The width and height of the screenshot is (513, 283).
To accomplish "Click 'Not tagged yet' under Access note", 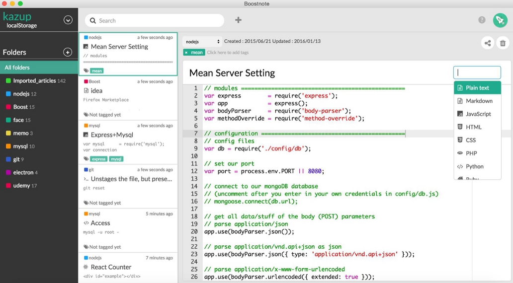I will click(x=105, y=247).
